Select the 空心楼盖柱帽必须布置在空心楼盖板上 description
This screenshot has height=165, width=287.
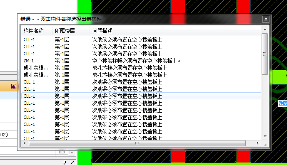click(x=136, y=61)
